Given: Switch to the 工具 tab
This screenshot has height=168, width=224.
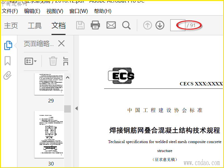Looking at the screenshot, I should coord(35,26).
